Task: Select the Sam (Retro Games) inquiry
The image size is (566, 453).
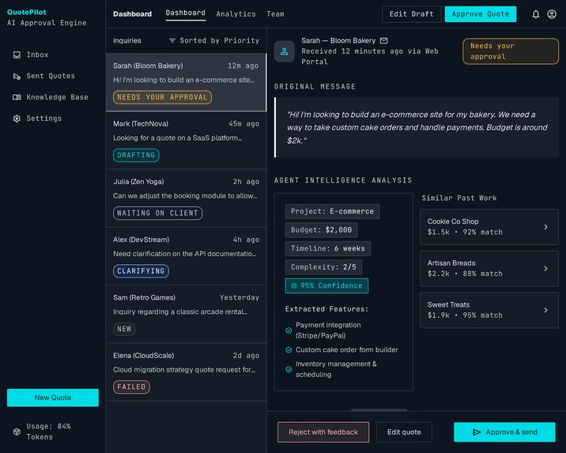Action: (186, 315)
